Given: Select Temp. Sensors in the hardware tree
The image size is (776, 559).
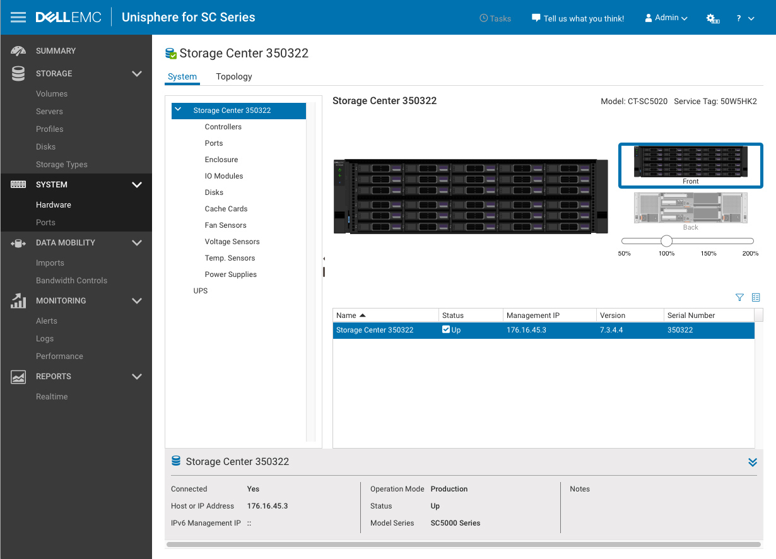Looking at the screenshot, I should coord(230,258).
